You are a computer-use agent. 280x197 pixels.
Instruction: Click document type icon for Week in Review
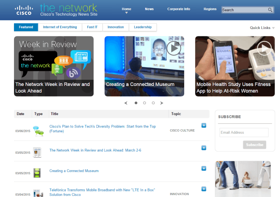[x=37, y=152]
